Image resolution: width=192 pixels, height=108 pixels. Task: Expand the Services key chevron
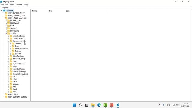click(x=11, y=54)
